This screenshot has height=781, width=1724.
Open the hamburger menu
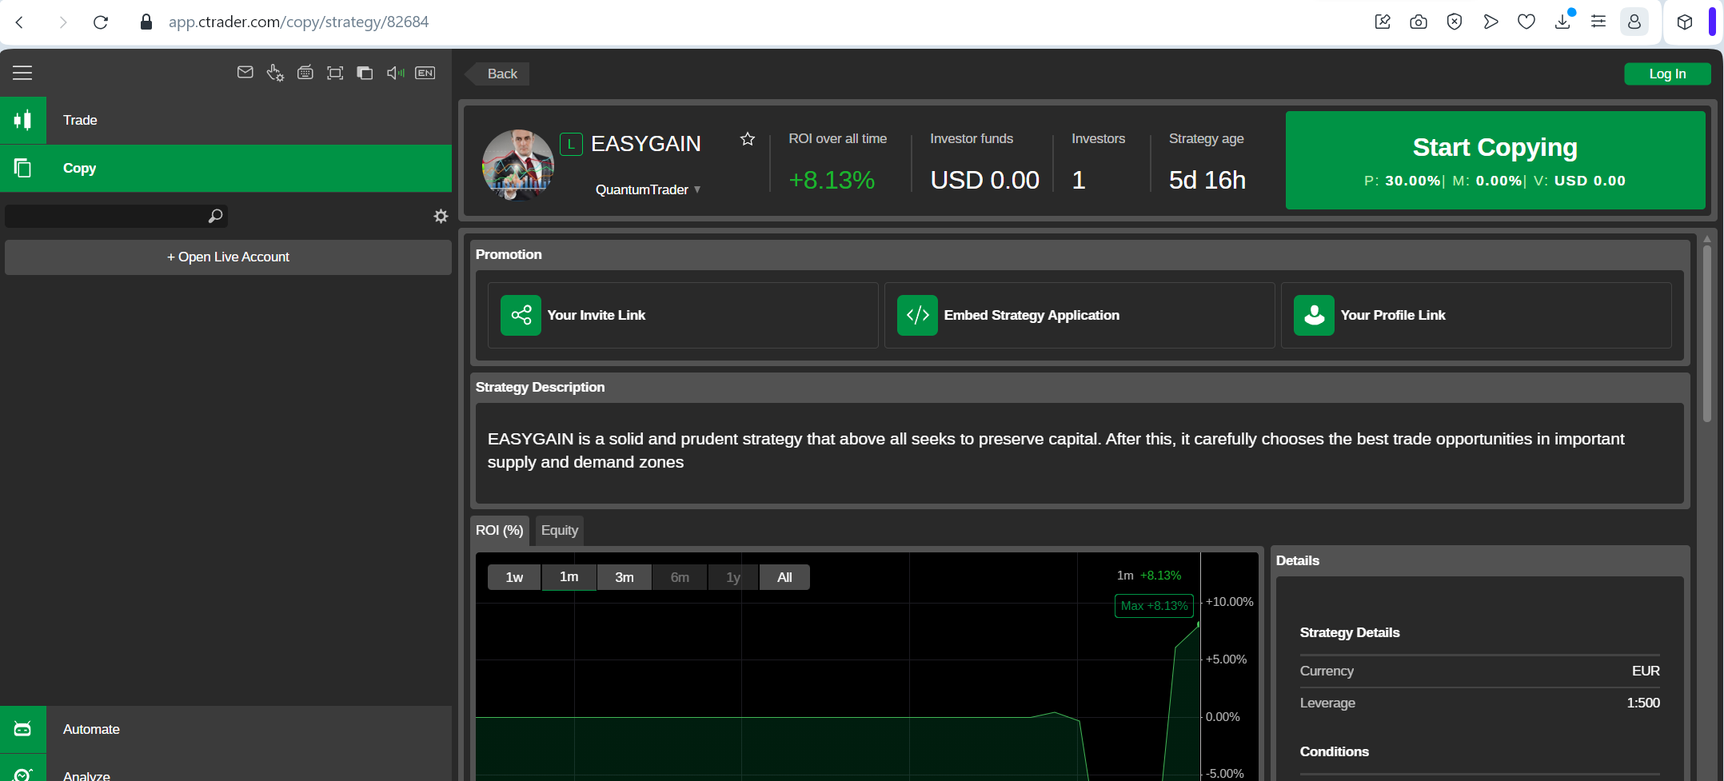coord(22,73)
